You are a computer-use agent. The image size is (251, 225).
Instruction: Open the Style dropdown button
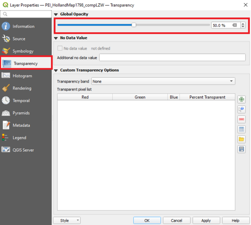(x=67, y=220)
